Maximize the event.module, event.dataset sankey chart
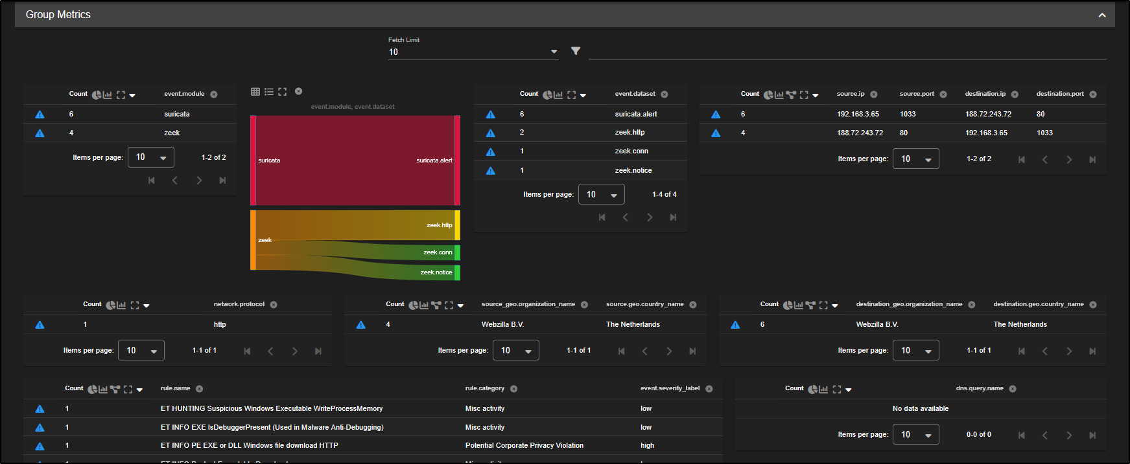 (282, 92)
